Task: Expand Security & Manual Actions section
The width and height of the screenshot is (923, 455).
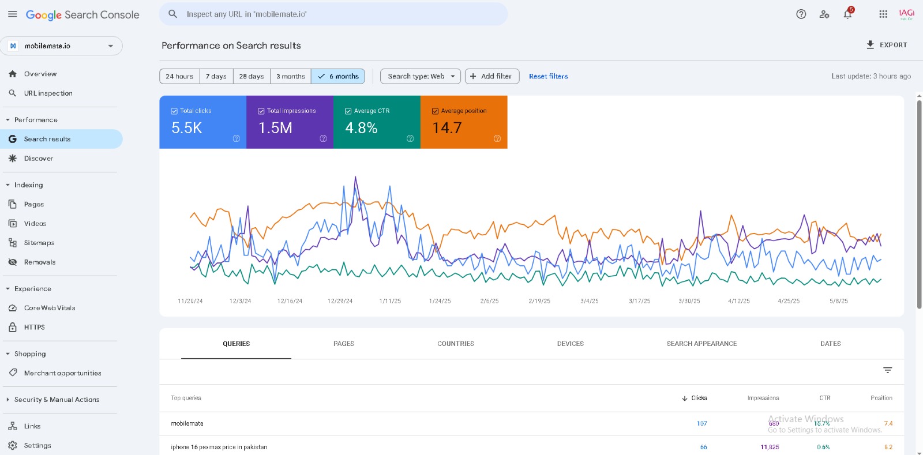Action: (8, 400)
